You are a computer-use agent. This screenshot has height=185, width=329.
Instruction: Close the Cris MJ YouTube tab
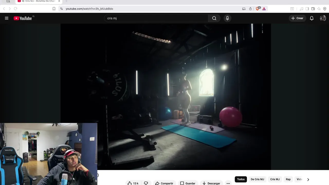pos(59,1)
